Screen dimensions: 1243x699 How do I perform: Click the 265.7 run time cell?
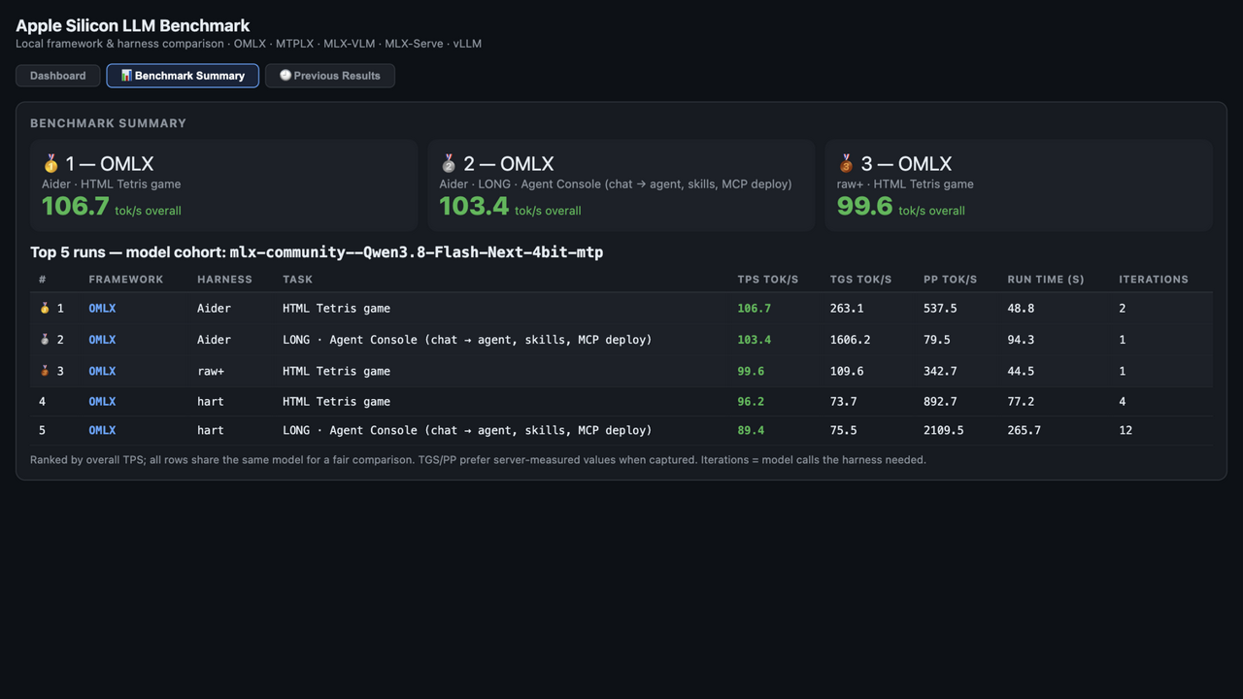[1025, 431]
